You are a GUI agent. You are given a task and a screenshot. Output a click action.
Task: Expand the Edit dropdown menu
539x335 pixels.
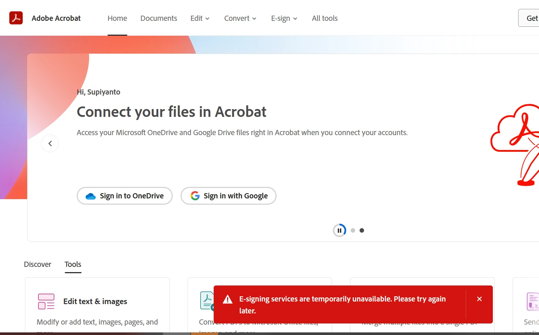200,18
